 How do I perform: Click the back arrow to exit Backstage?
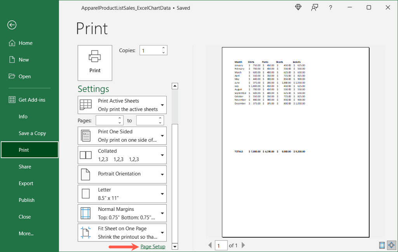pyautogui.click(x=12, y=25)
